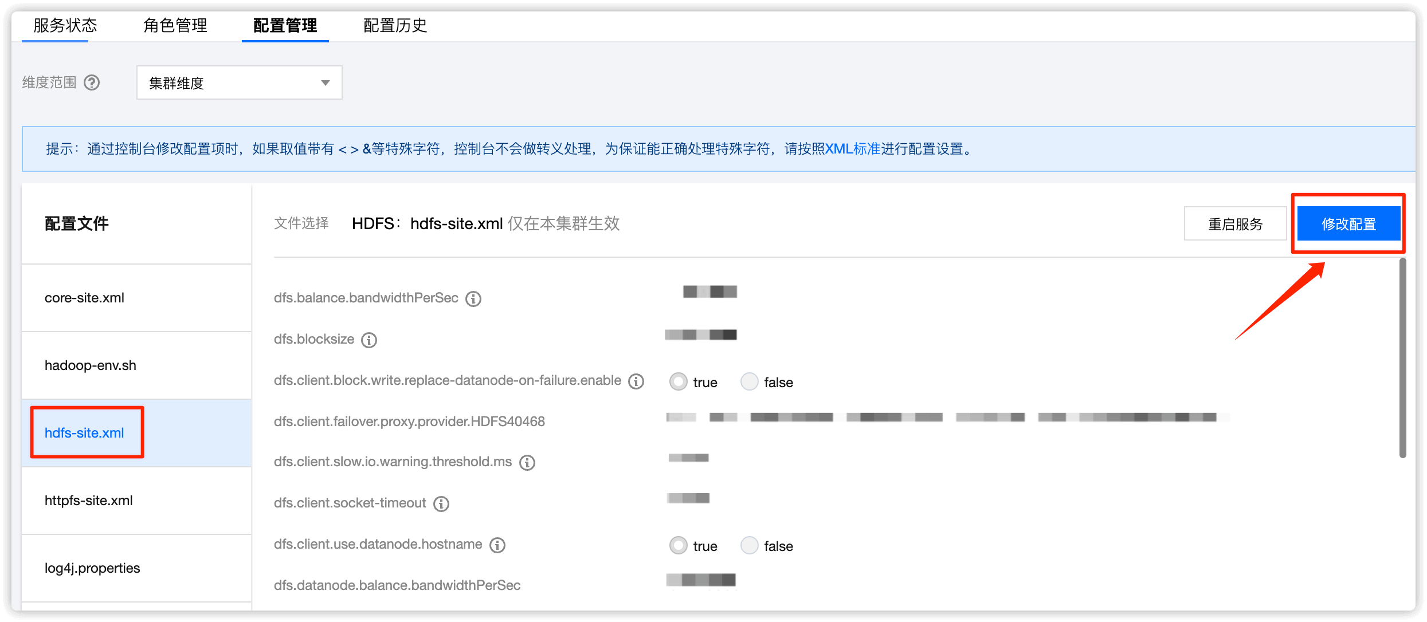Click the 重启服务 button
Screen dimensions: 1427x622
coord(1236,224)
